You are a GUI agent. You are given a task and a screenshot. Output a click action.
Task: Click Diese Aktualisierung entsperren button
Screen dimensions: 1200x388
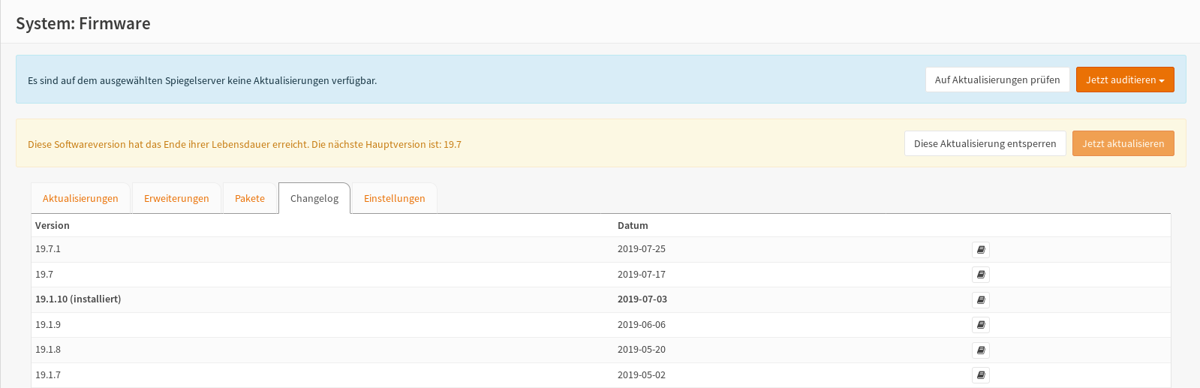(985, 143)
